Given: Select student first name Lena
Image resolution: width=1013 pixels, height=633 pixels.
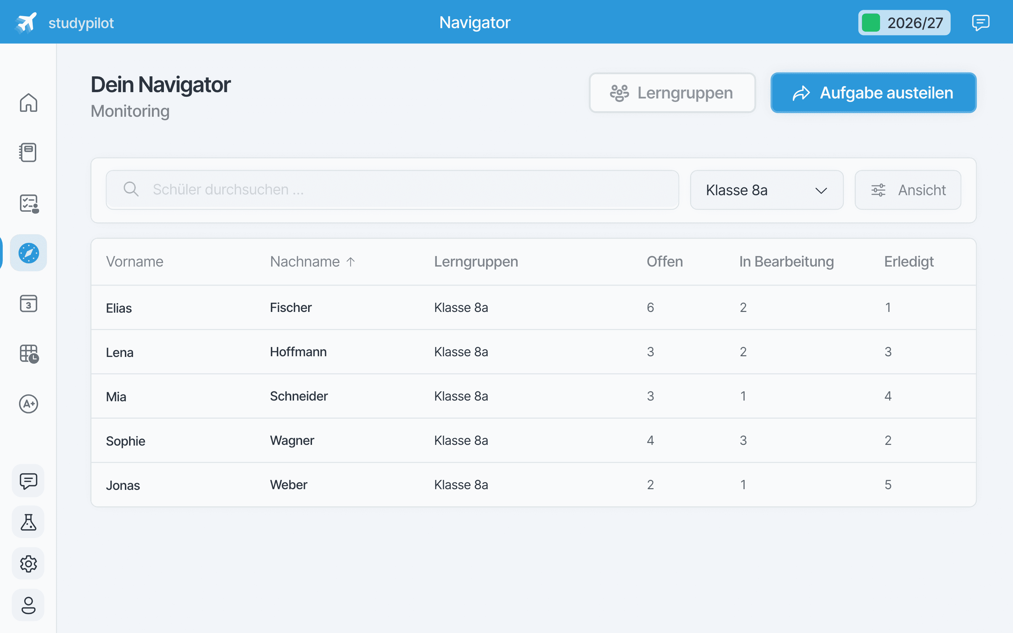Looking at the screenshot, I should (120, 352).
